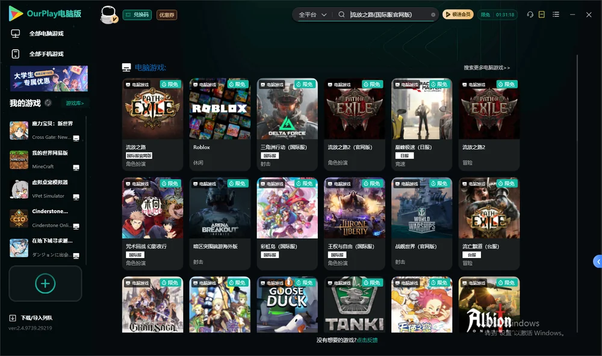
Task: Open the hamburger list menu icon
Action: point(556,14)
